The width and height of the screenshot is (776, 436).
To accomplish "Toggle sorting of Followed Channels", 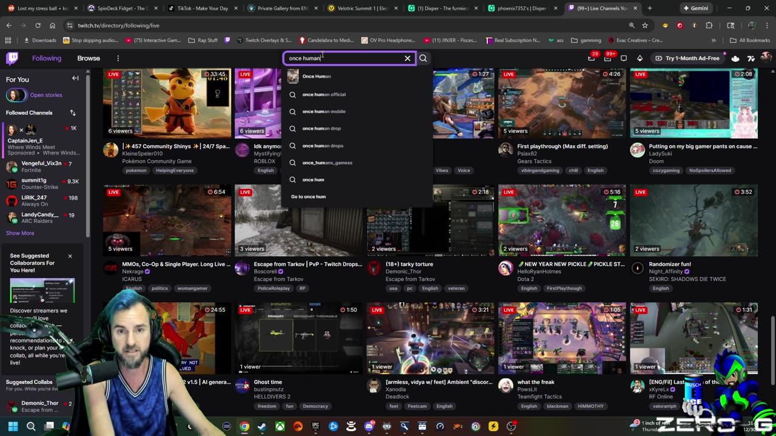I will coord(73,113).
